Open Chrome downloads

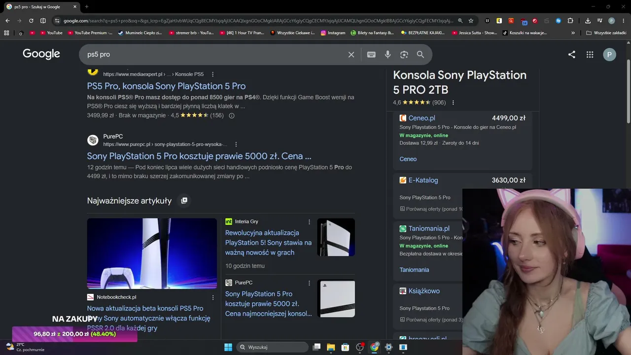[588, 21]
